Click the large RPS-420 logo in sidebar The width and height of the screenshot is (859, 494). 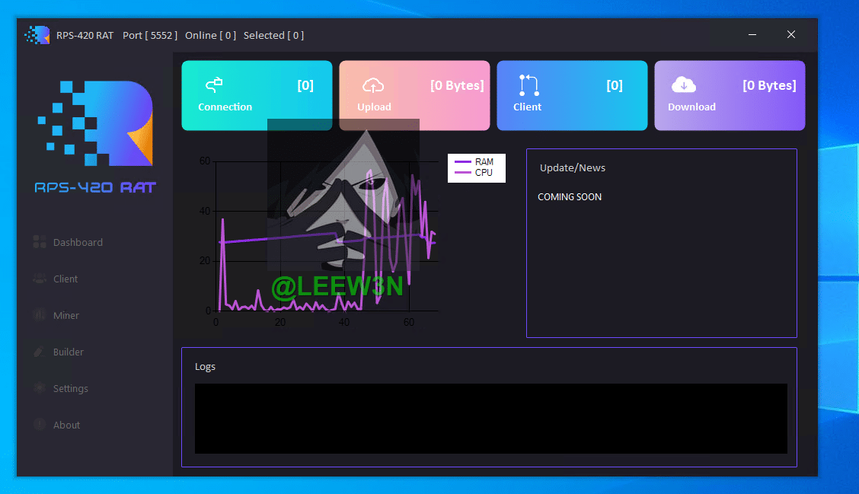pyautogui.click(x=96, y=123)
